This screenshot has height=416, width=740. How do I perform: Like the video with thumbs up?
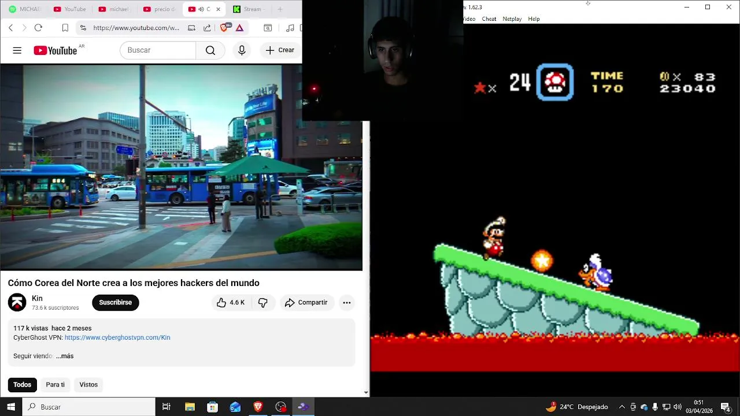[231, 302]
